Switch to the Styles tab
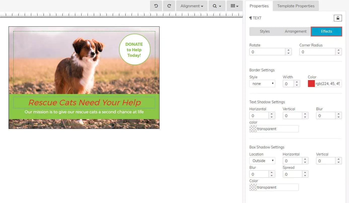The height and width of the screenshot is (203, 349). coord(264,31)
